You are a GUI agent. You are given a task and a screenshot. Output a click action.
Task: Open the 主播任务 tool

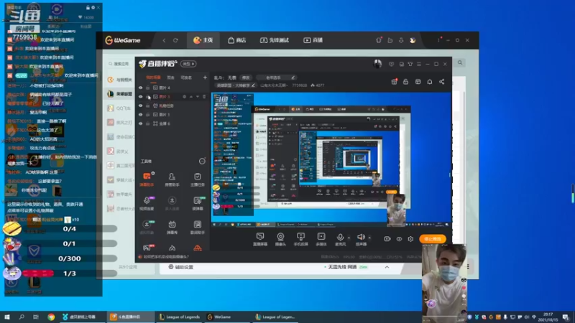coord(197,179)
